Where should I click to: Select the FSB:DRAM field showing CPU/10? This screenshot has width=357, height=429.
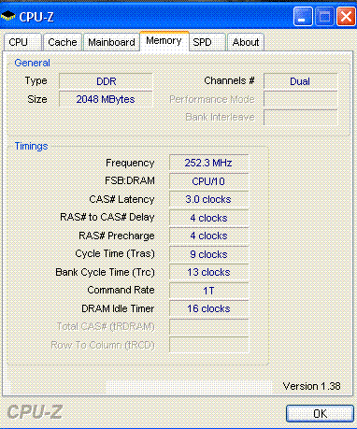[208, 181]
